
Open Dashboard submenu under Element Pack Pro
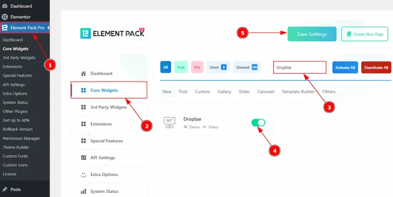pos(13,40)
